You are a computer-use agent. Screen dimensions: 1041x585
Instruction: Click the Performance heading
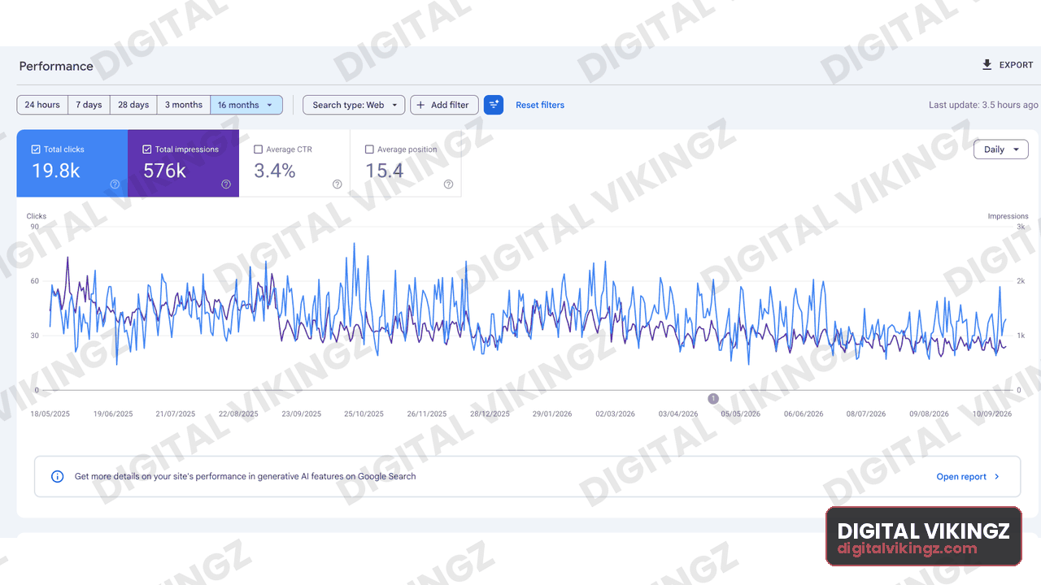point(56,66)
